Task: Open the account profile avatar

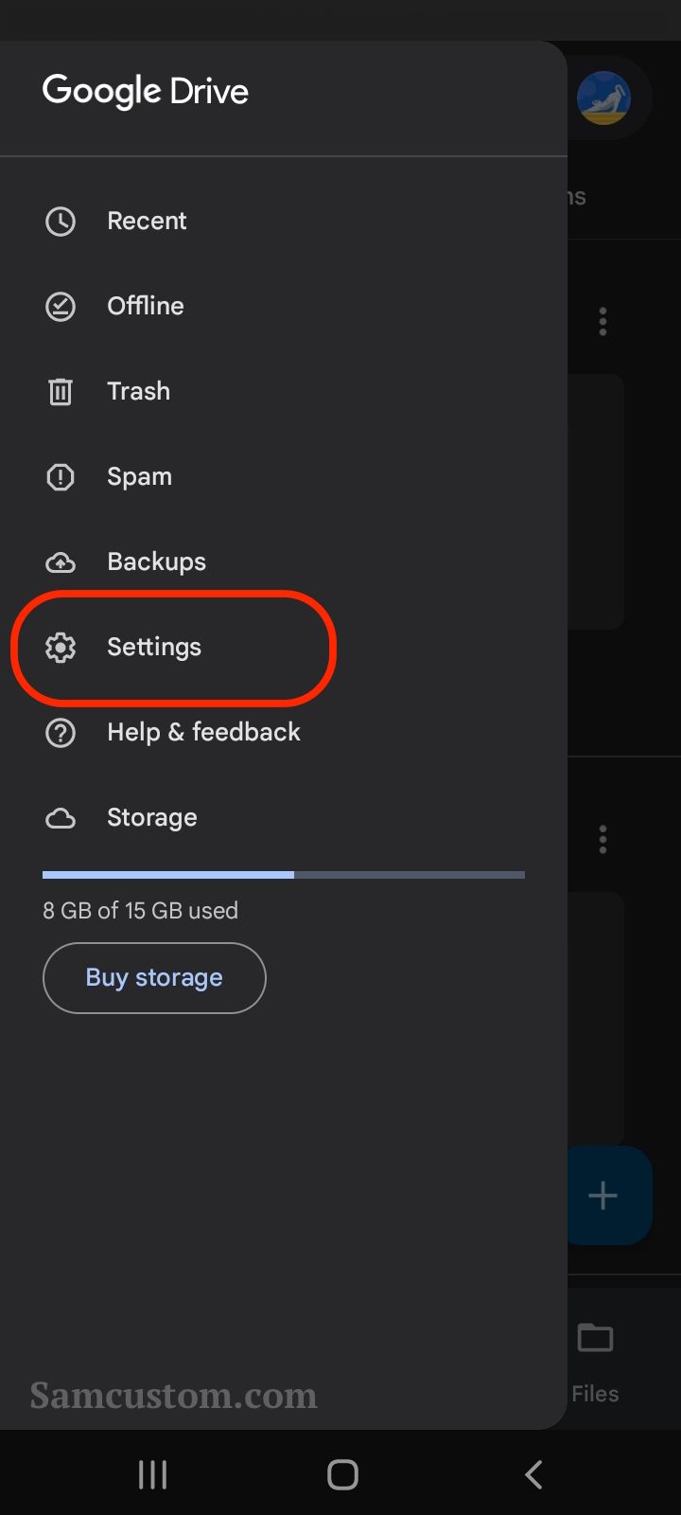Action: [604, 98]
